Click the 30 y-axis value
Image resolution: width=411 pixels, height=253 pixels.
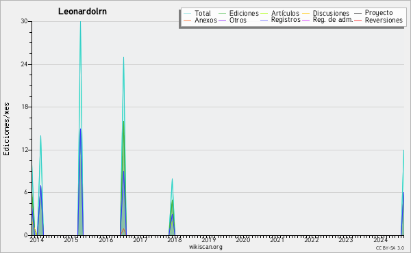click(25, 21)
